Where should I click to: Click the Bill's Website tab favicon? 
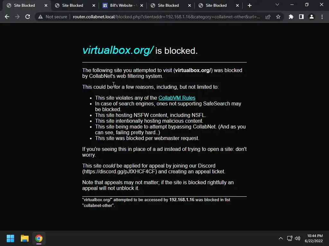[105, 5]
